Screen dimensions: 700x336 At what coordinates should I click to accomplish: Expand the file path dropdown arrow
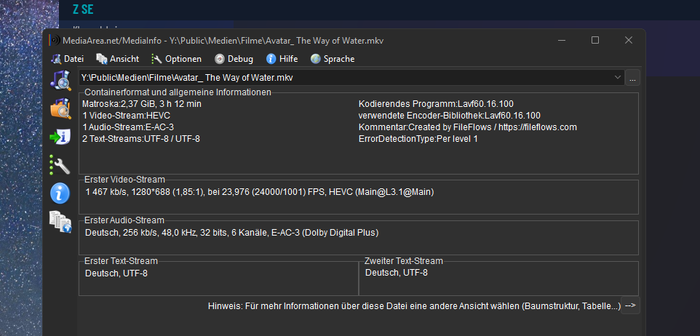618,78
